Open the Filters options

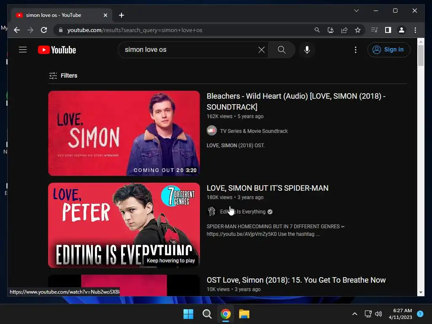pyautogui.click(x=63, y=76)
